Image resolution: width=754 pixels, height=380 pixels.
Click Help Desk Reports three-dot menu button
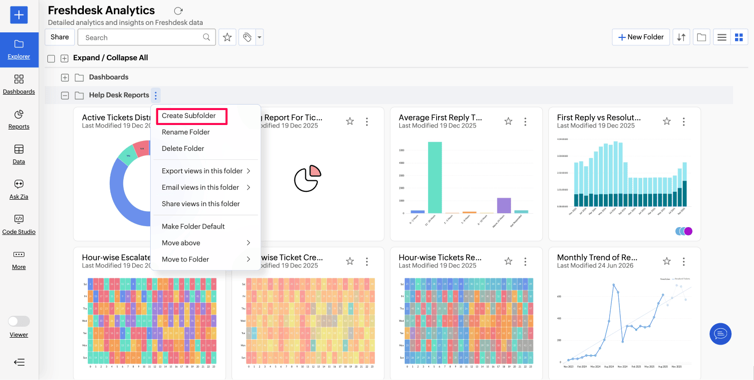156,95
